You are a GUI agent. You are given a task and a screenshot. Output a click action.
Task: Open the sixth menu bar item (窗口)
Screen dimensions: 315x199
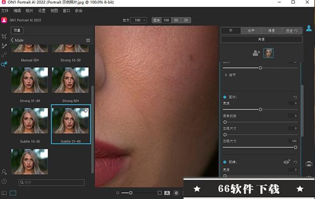tap(66, 11)
